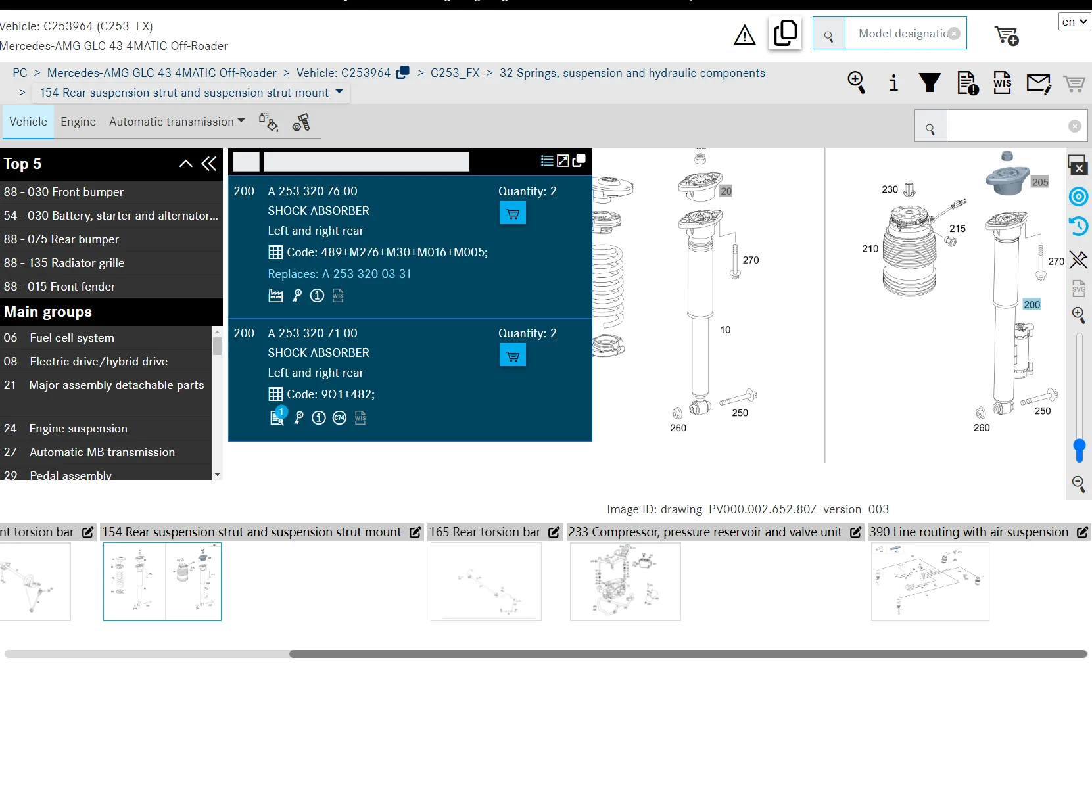Click PC breadcrumb link
The image size is (1092, 794).
point(20,73)
